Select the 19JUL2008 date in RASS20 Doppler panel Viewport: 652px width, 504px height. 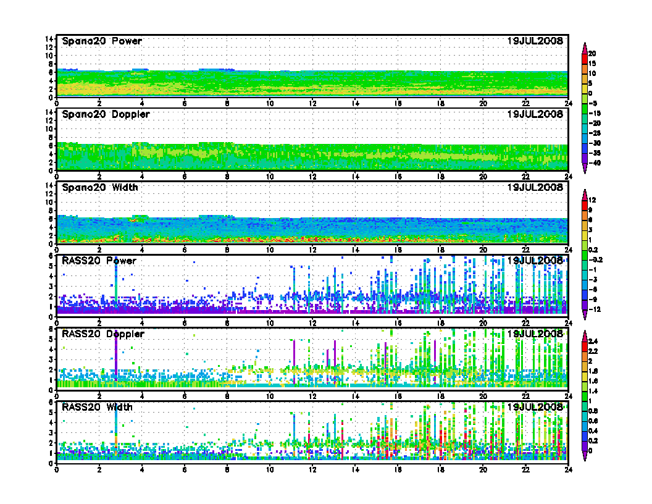coord(535,334)
